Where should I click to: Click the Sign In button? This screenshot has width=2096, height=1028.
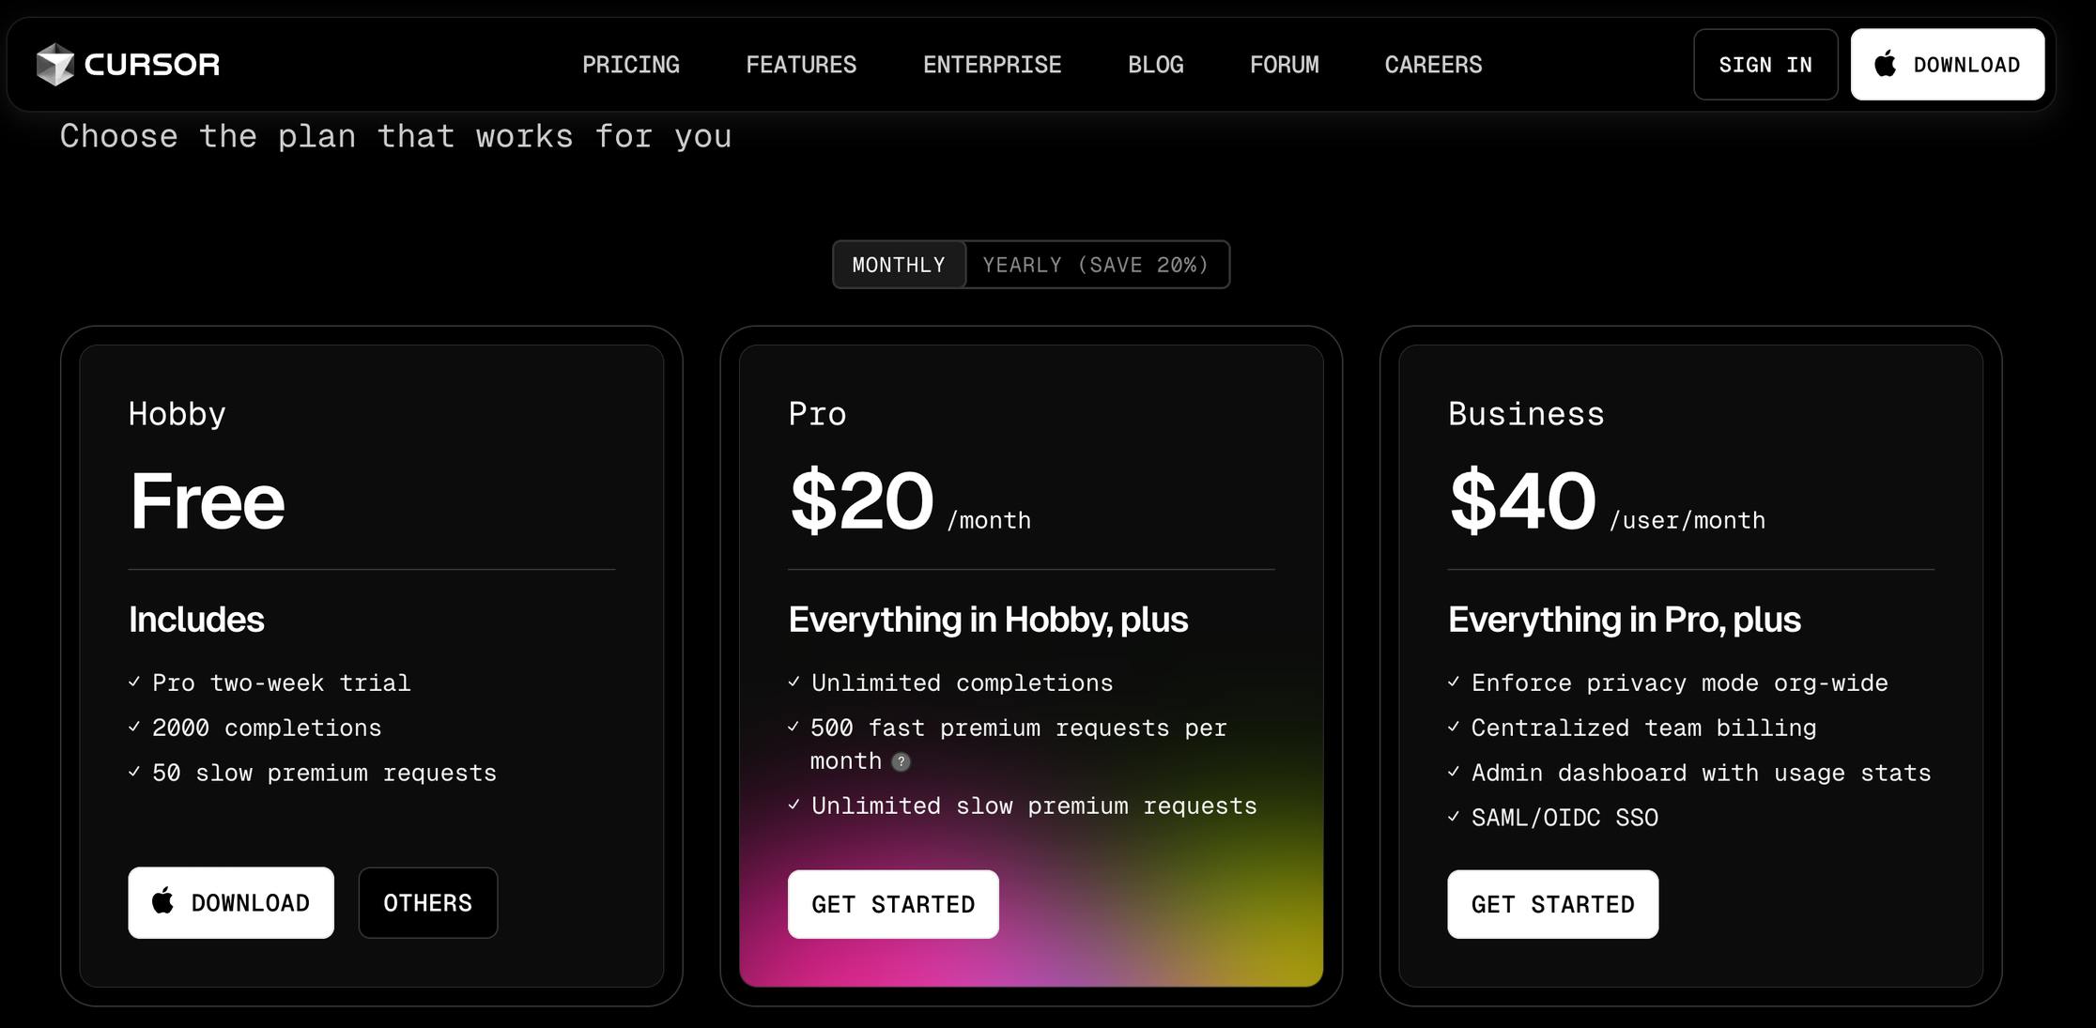point(1765,65)
